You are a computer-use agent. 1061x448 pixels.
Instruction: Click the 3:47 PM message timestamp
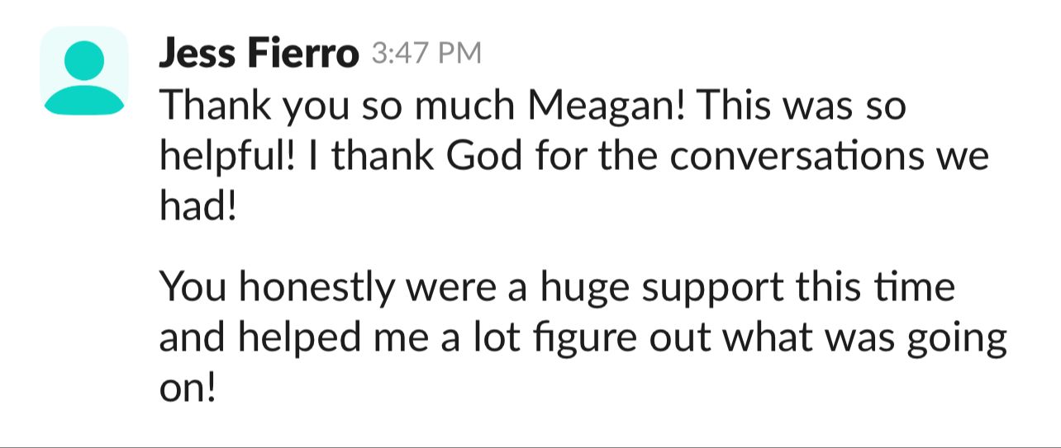[426, 54]
